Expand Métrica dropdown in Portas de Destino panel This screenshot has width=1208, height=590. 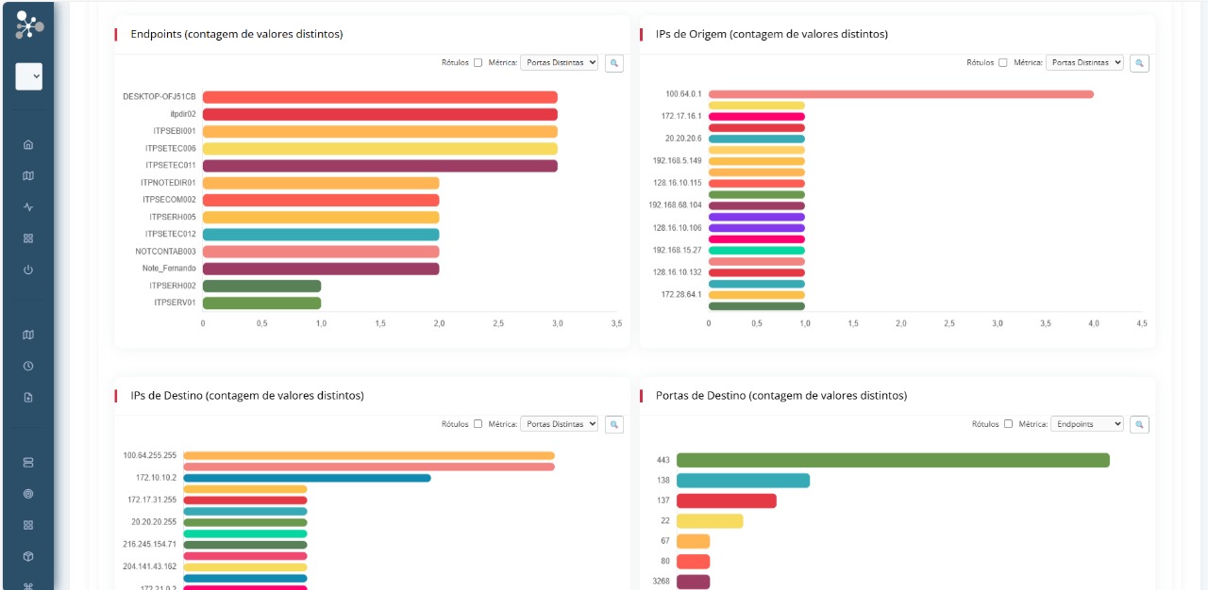1086,424
